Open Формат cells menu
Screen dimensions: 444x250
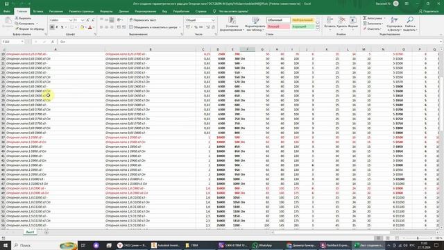point(353,22)
